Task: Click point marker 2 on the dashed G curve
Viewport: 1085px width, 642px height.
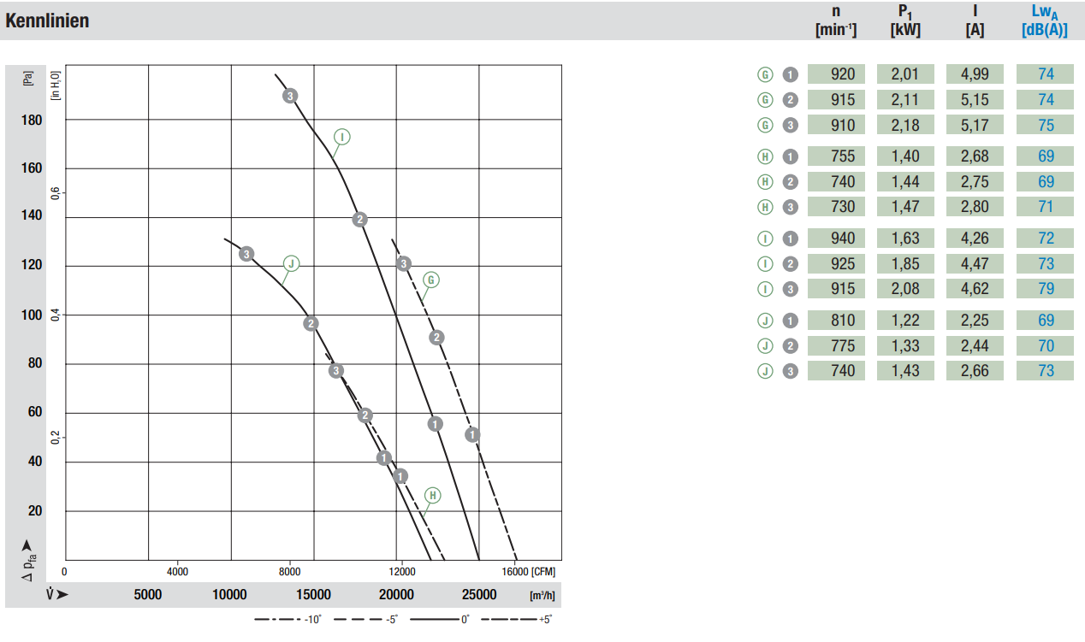Action: click(436, 337)
